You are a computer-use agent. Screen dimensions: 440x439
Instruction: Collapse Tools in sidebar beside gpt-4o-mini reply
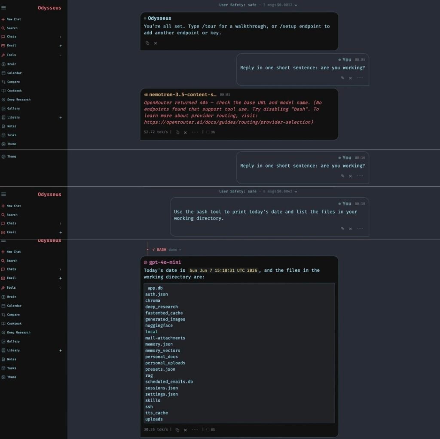point(60,287)
